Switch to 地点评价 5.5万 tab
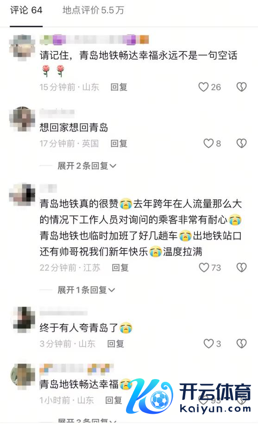The image size is (258, 424). [x=93, y=10]
